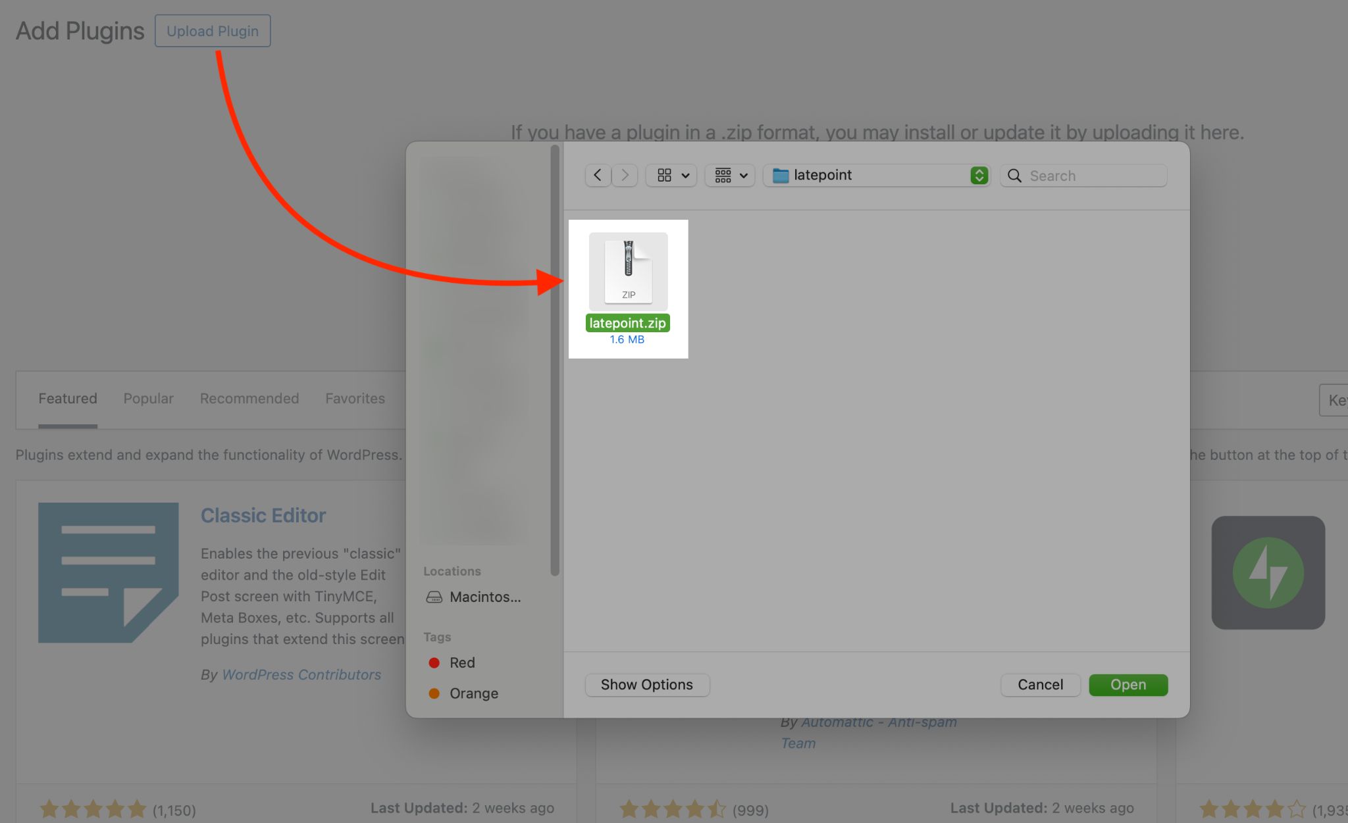Click the Featured tab
The height and width of the screenshot is (823, 1348).
coord(67,397)
